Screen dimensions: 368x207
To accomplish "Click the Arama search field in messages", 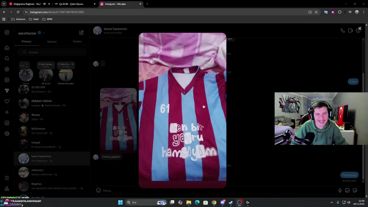I will pos(52,52).
